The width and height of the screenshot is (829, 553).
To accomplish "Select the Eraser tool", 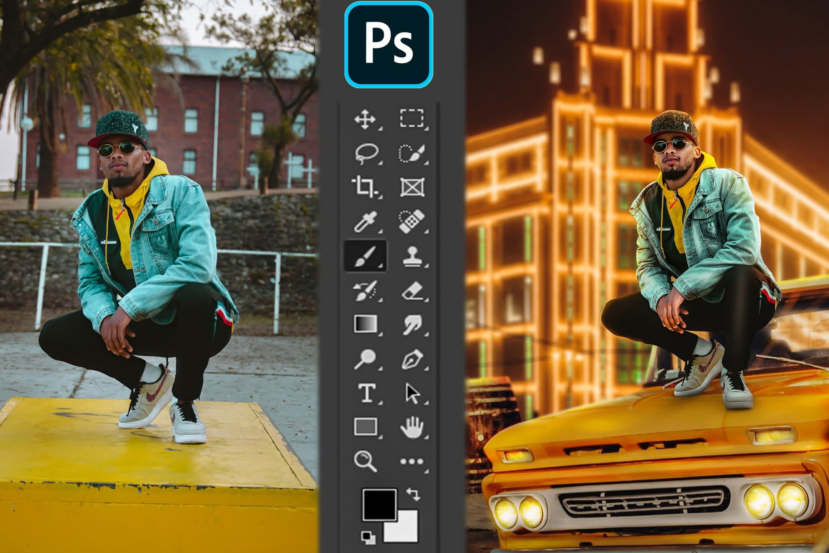I will (413, 290).
